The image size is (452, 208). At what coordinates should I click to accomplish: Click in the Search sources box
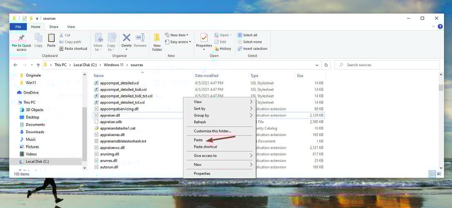point(387,65)
